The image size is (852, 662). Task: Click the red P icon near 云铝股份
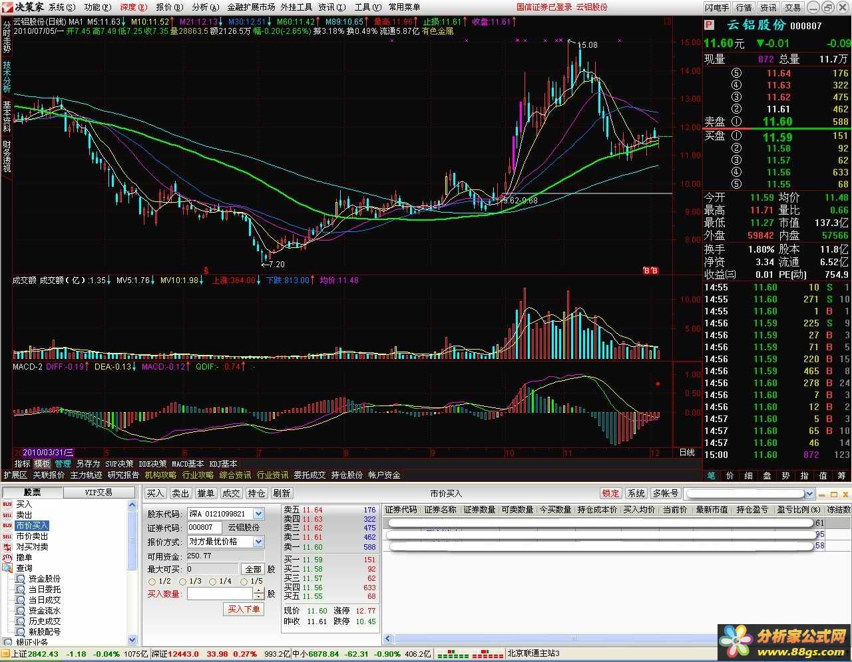tap(710, 25)
